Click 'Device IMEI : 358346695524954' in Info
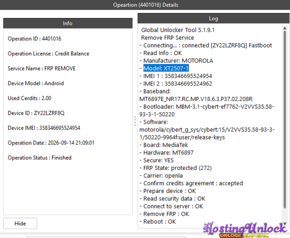The height and width of the screenshot is (238, 290). (44, 128)
